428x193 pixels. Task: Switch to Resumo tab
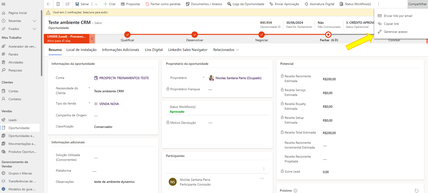pos(55,50)
